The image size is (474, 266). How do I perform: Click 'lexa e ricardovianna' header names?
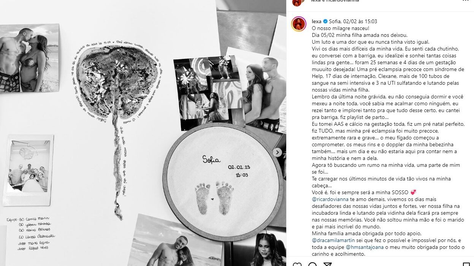pos(334,1)
